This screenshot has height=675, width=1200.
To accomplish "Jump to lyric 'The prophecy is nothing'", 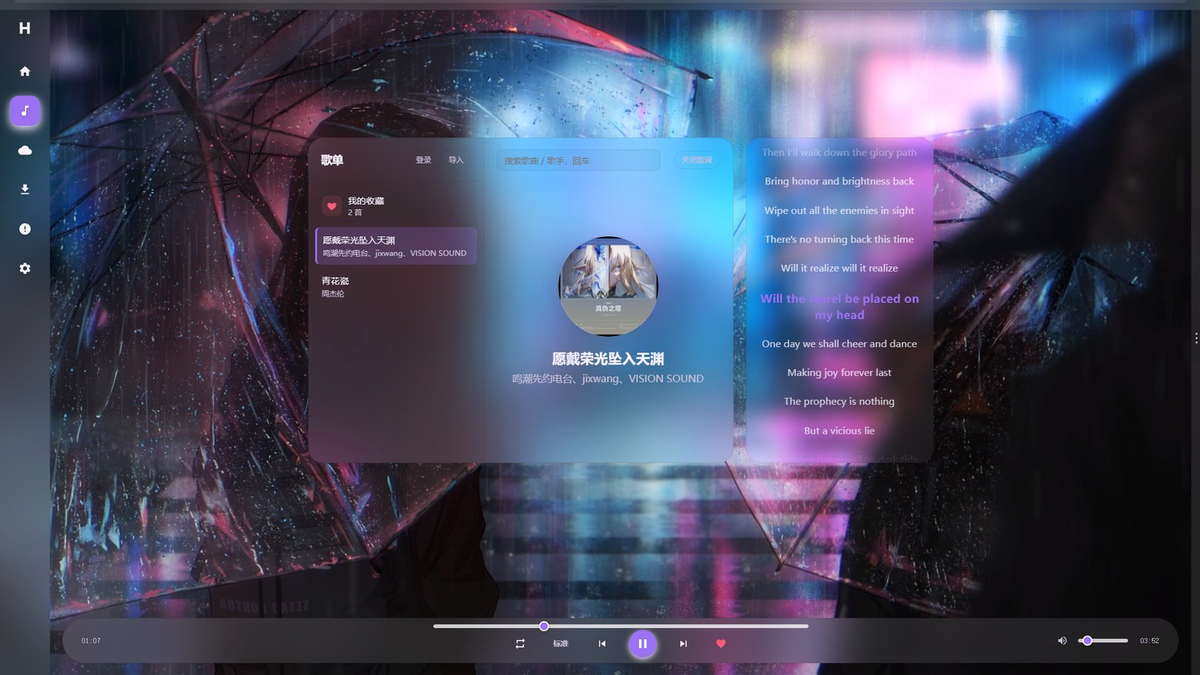I will point(839,402).
